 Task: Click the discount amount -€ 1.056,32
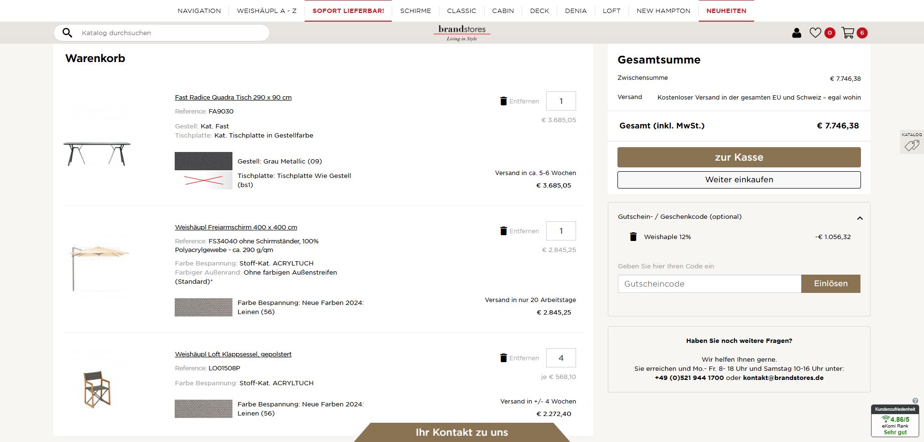click(833, 237)
